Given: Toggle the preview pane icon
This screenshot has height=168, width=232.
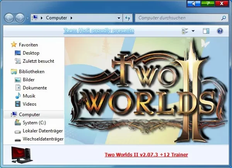Looking at the screenshot, I should pos(206,31).
